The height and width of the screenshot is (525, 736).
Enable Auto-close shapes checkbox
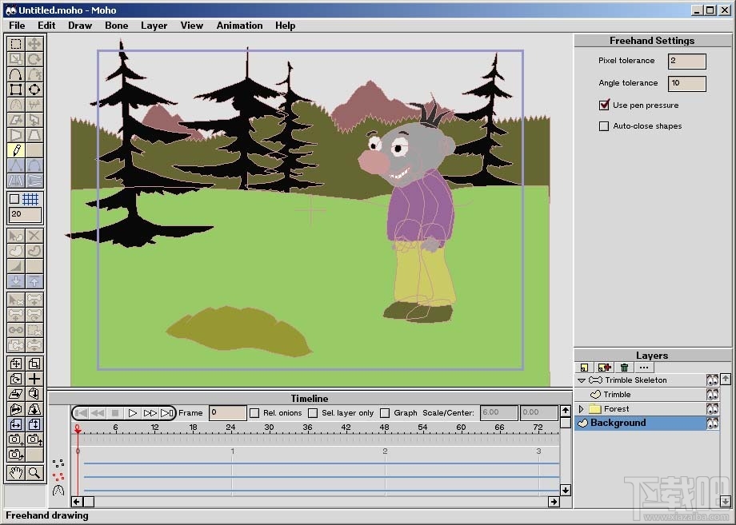[x=604, y=126]
